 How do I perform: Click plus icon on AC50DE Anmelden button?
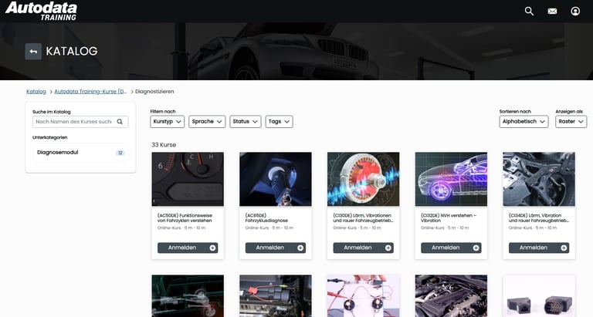212,248
